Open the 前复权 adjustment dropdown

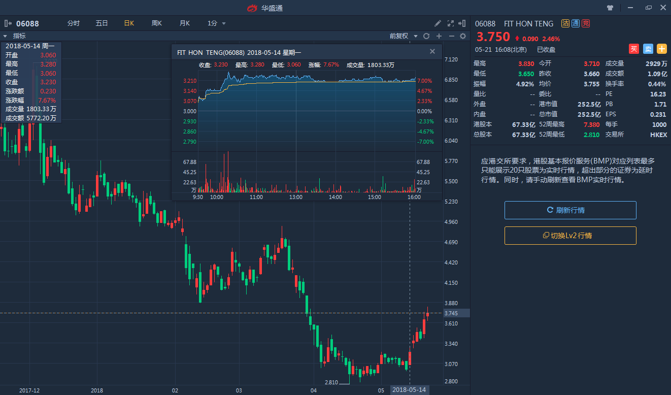(x=404, y=36)
